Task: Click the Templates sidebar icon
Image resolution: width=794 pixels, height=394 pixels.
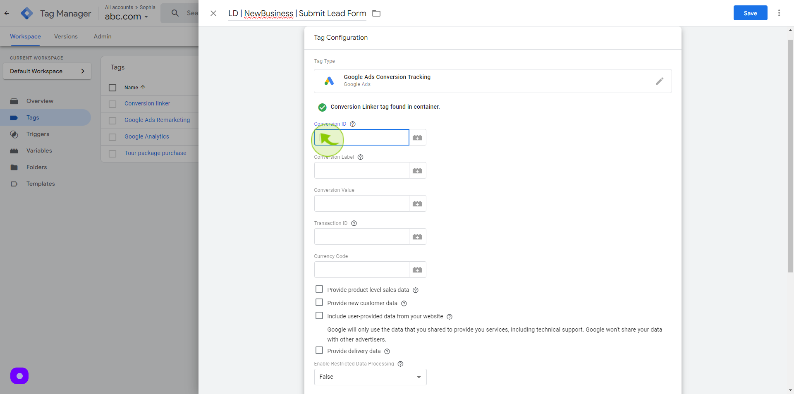Action: tap(14, 184)
